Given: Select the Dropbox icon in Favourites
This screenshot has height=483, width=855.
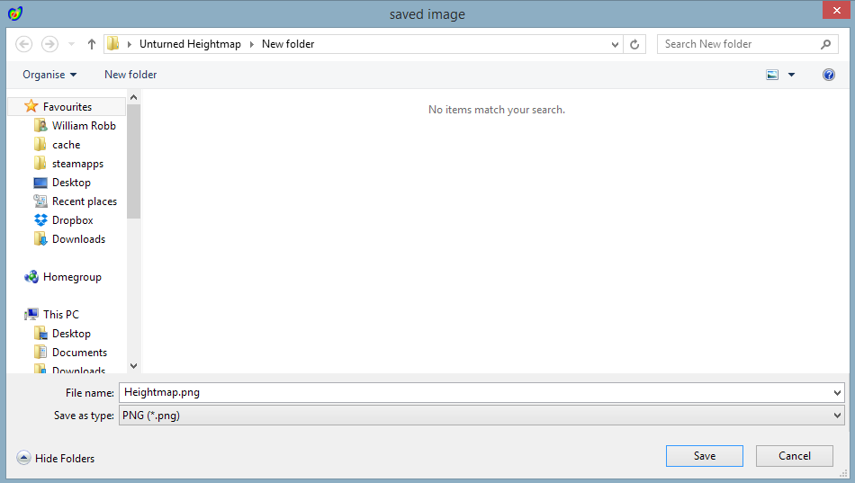Looking at the screenshot, I should pos(40,220).
